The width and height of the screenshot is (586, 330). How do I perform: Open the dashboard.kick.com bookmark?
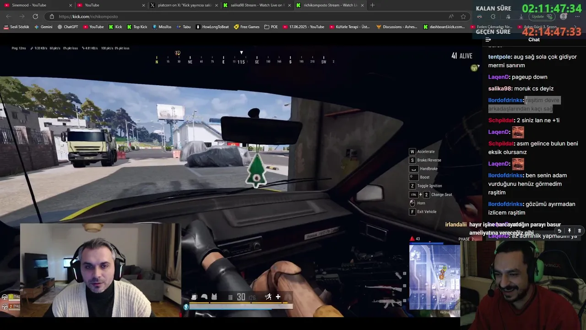pyautogui.click(x=444, y=27)
